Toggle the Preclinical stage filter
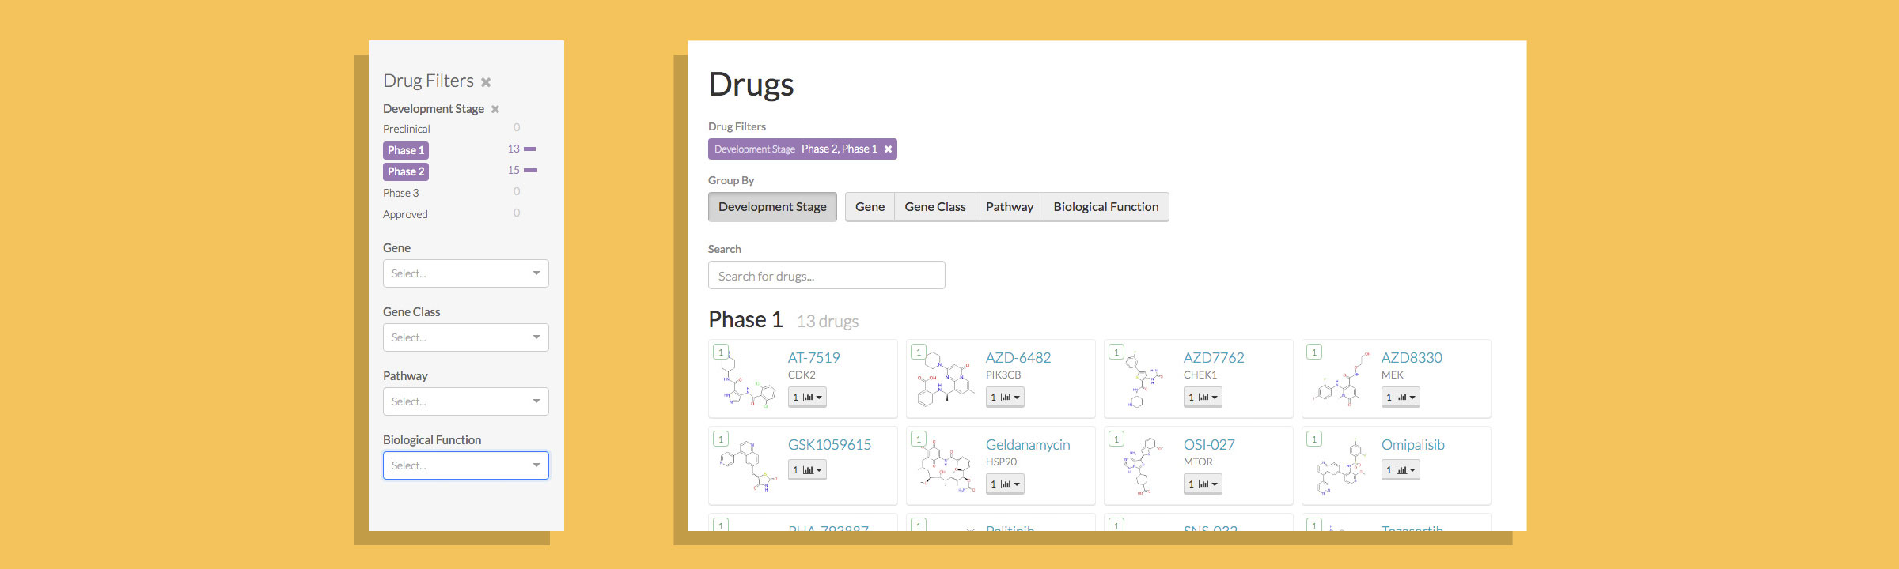This screenshot has width=1899, height=569. click(x=407, y=129)
